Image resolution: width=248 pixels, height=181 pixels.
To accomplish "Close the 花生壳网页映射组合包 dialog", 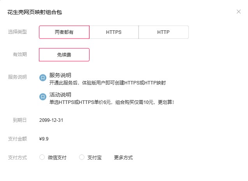I will coord(239,12).
